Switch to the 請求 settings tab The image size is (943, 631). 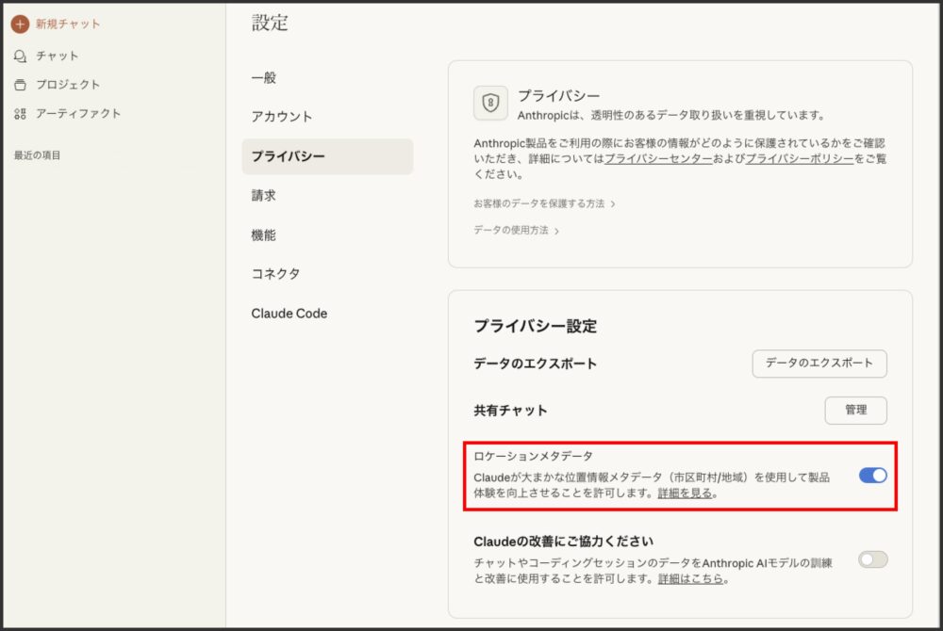tap(264, 196)
